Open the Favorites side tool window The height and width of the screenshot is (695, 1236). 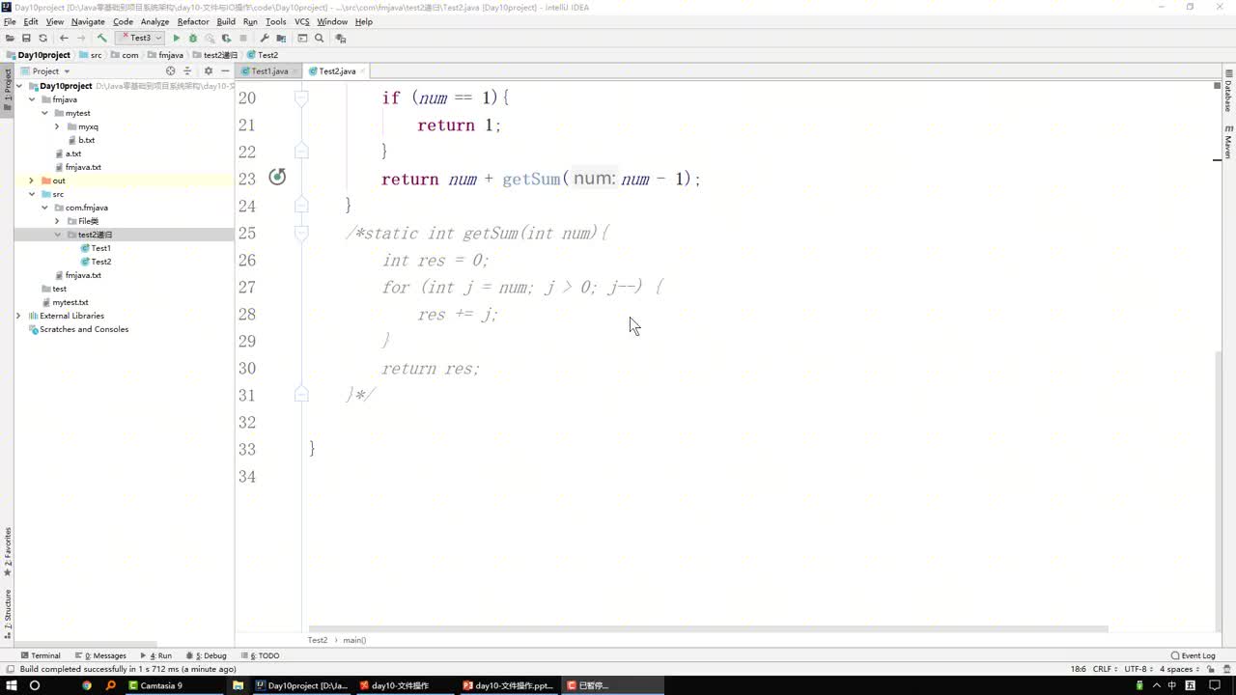7,552
